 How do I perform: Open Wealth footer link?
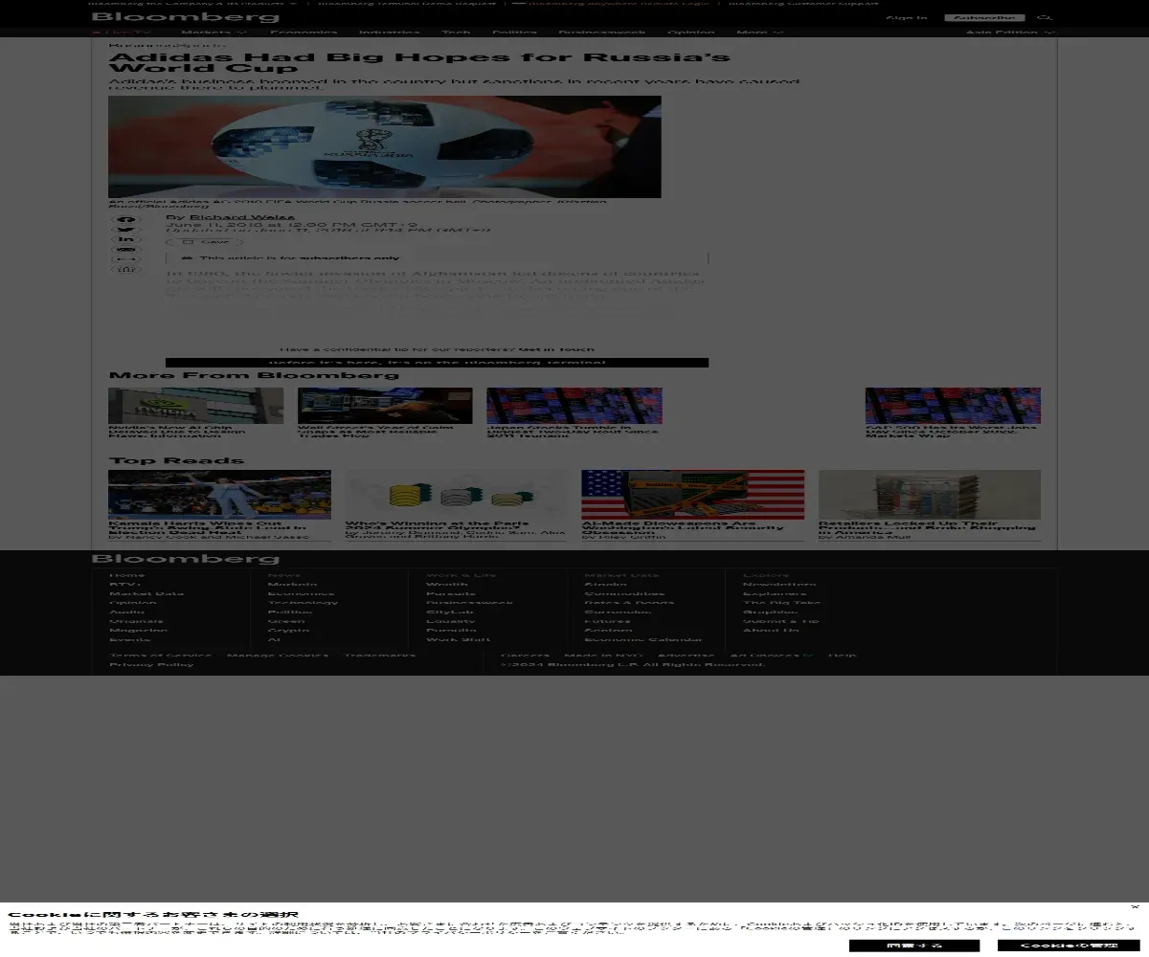447,584
